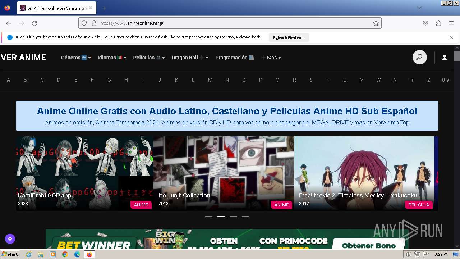Click the URL address bar
This screenshot has height=259, width=460.
tap(230, 23)
